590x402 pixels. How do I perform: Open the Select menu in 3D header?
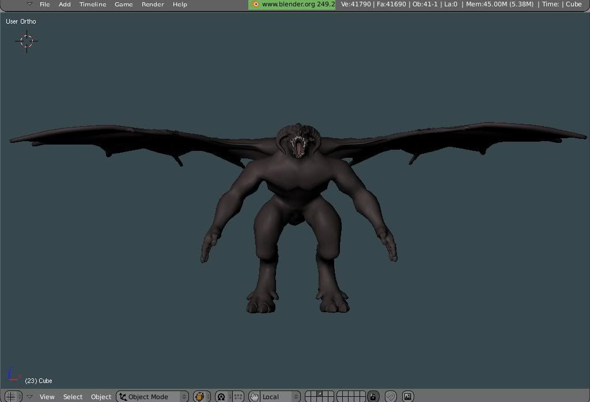click(73, 396)
